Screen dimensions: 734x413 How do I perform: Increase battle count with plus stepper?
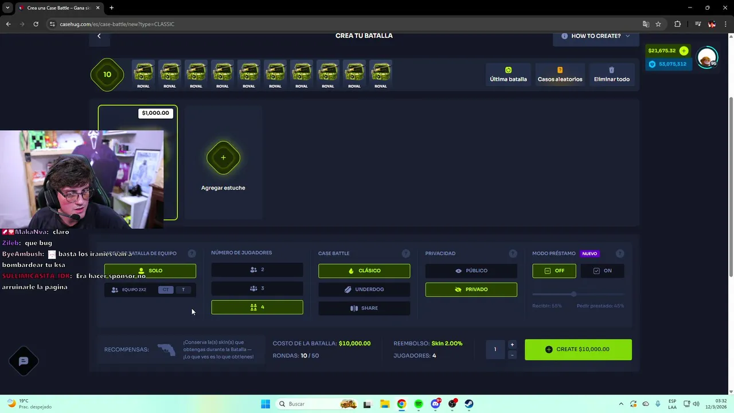512,345
